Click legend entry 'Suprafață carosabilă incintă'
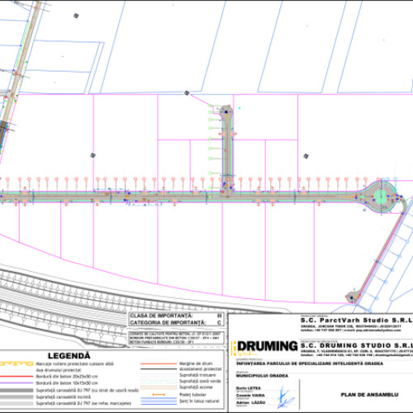The image size is (413, 413). pos(64,396)
